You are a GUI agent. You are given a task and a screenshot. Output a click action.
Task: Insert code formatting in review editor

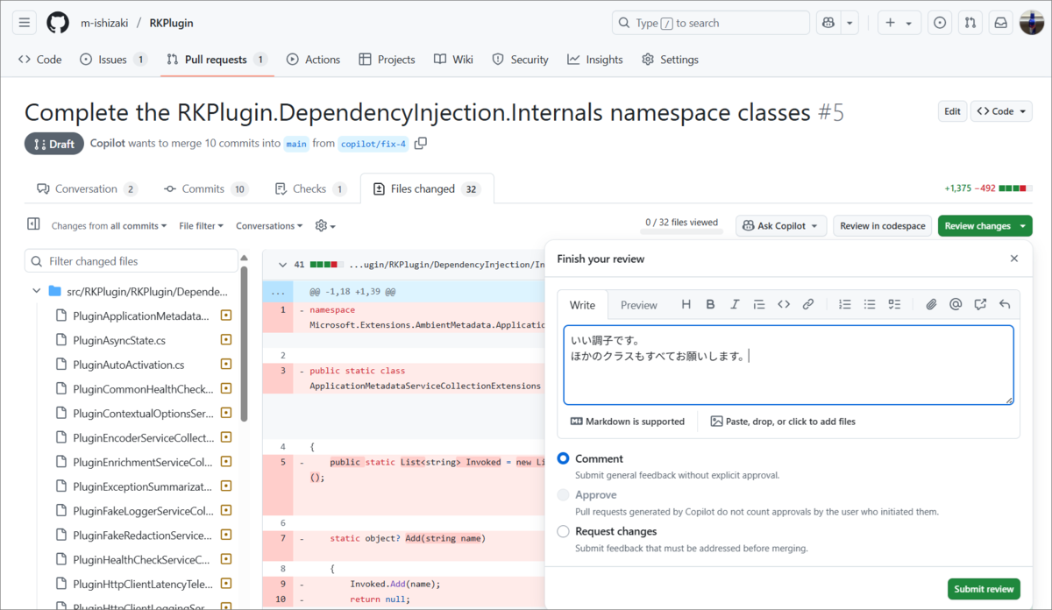[784, 304]
